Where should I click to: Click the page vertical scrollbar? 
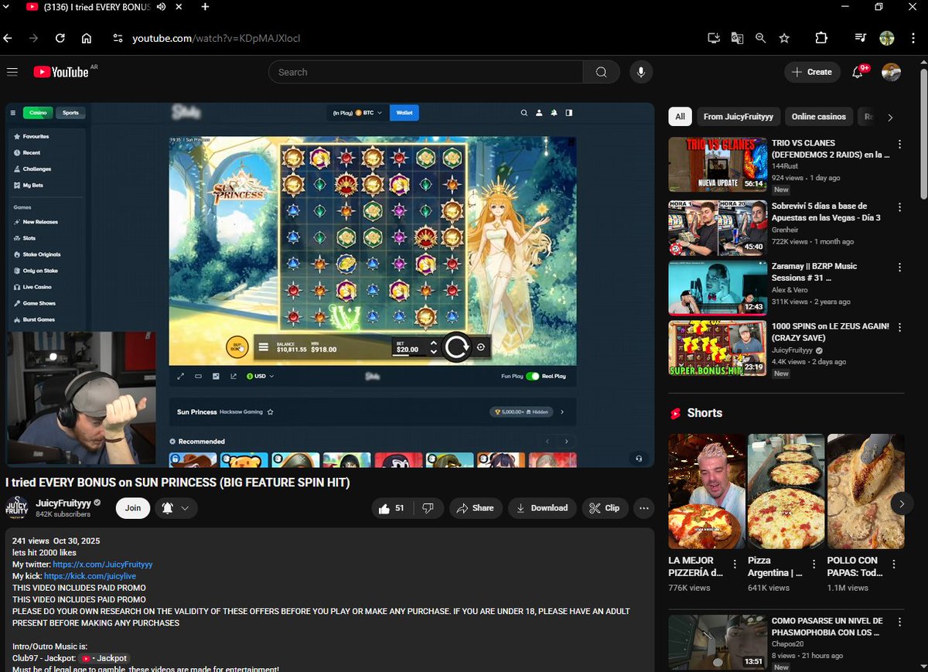pyautogui.click(x=923, y=135)
